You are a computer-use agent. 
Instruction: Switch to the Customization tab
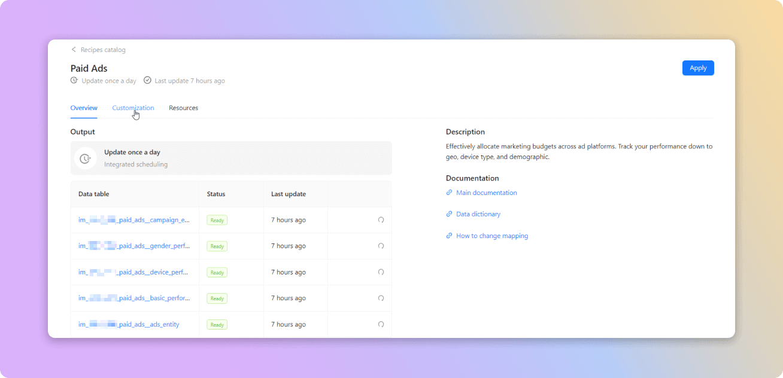tap(133, 108)
